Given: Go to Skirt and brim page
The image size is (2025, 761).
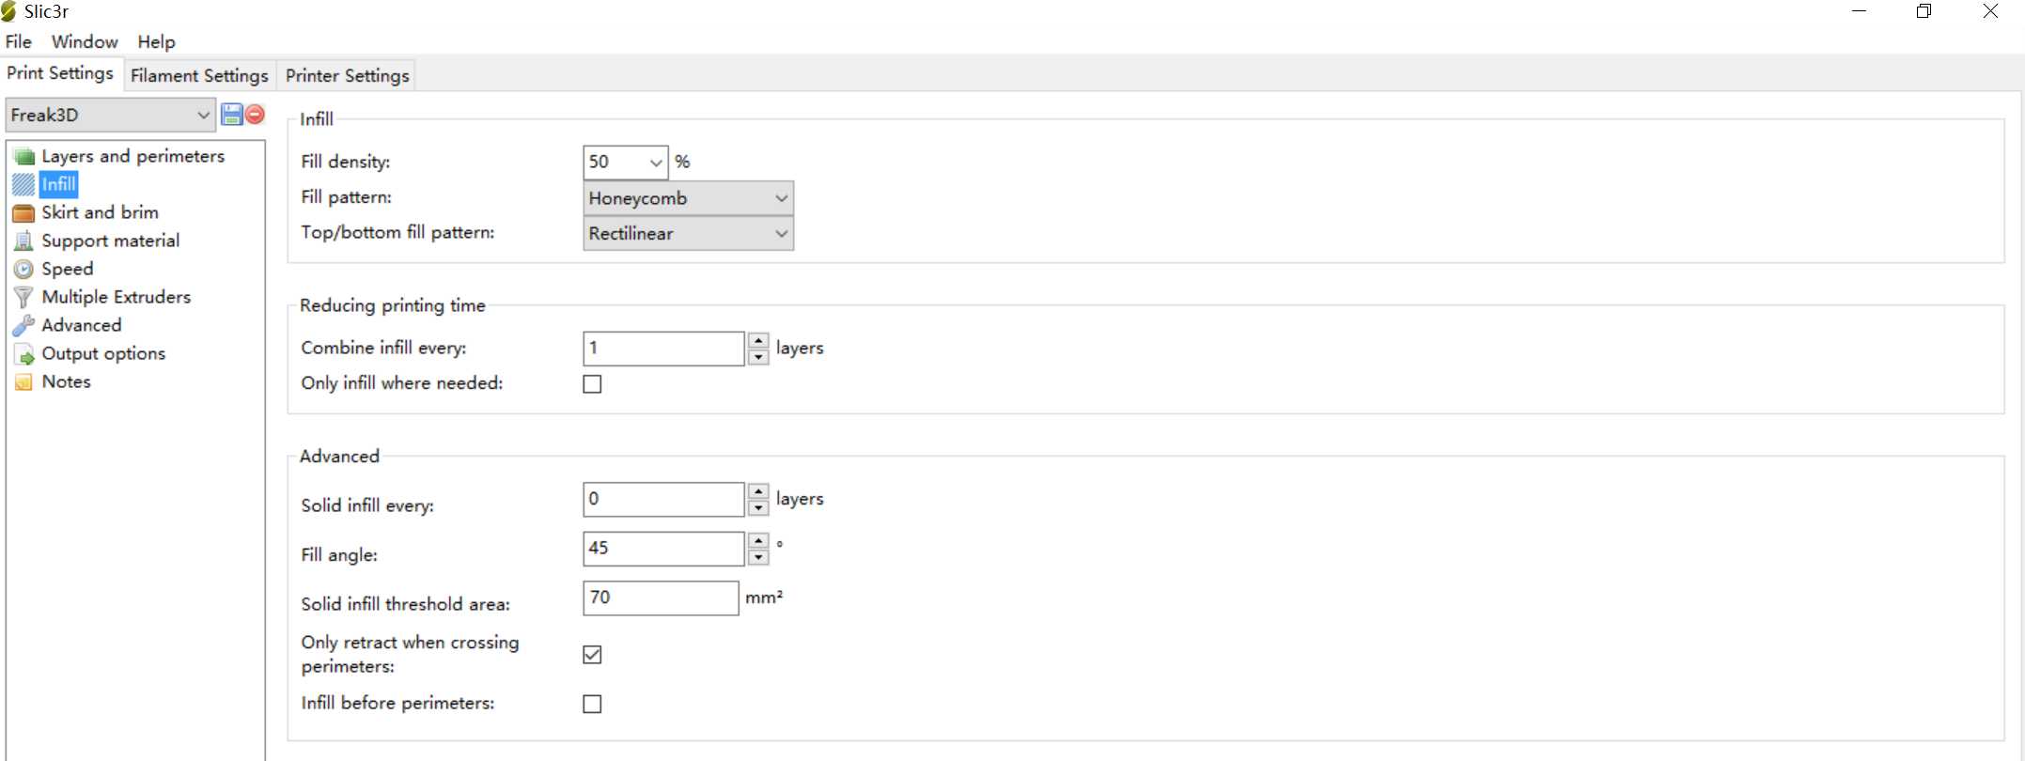Looking at the screenshot, I should coord(100,212).
